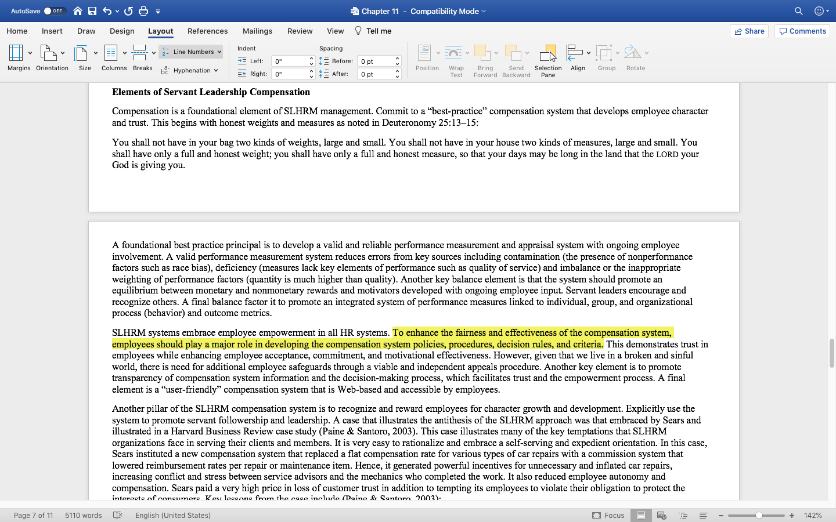
Task: Go to the References tab
Action: pos(207,31)
